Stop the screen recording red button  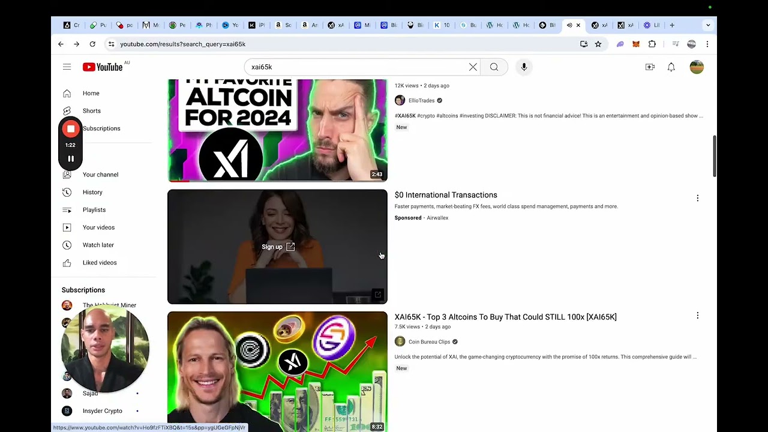[71, 128]
